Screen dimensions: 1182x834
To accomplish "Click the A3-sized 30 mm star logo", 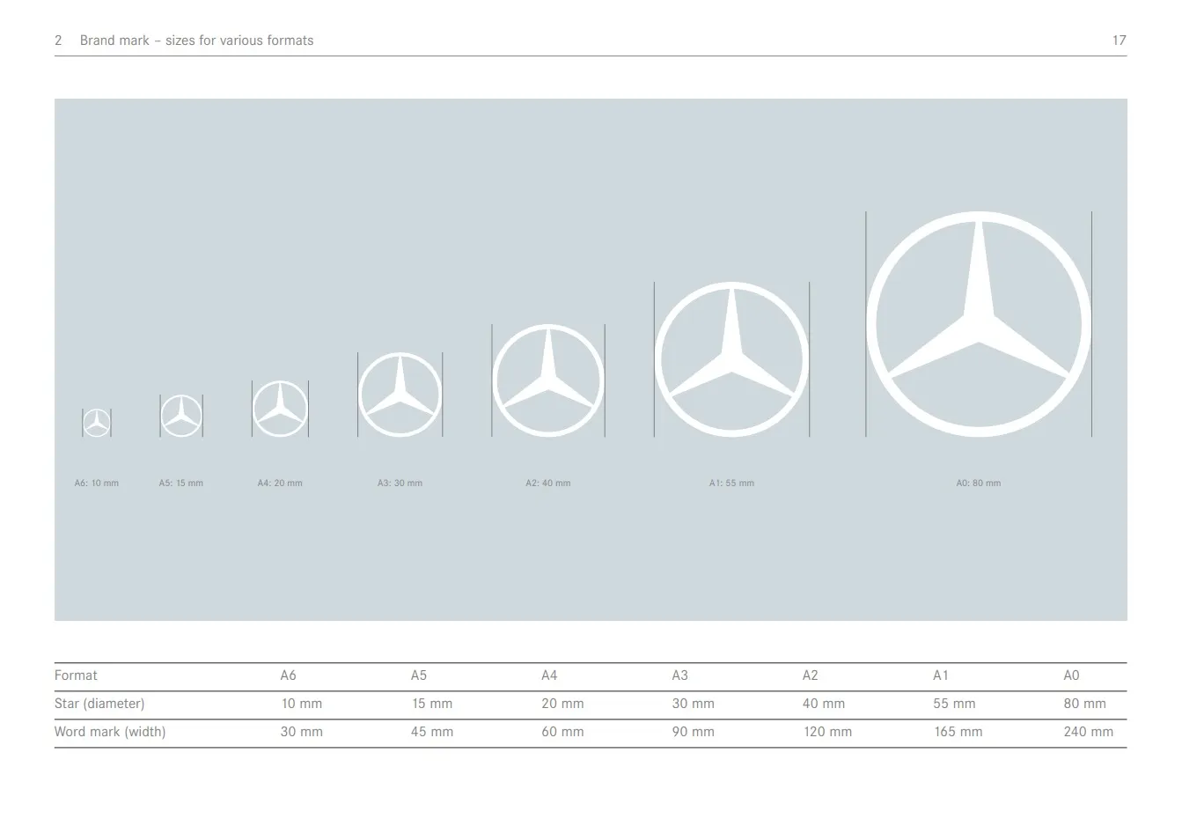I will 400,395.
